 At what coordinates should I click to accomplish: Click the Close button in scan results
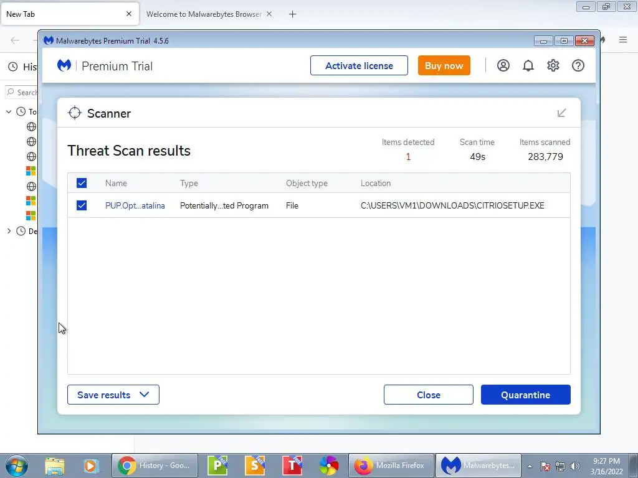click(429, 395)
